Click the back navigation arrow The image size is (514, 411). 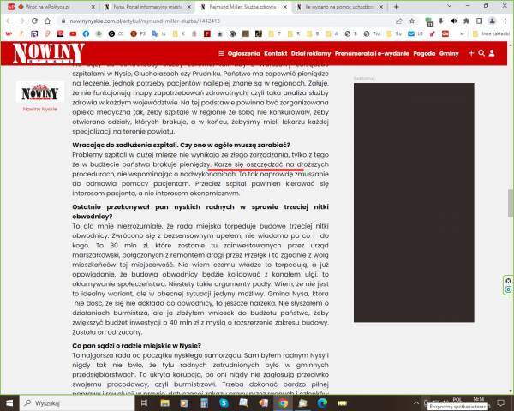coord(9,21)
